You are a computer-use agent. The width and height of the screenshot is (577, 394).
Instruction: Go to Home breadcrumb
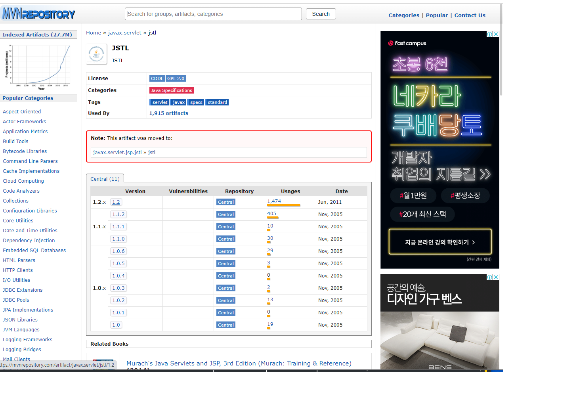tap(94, 33)
